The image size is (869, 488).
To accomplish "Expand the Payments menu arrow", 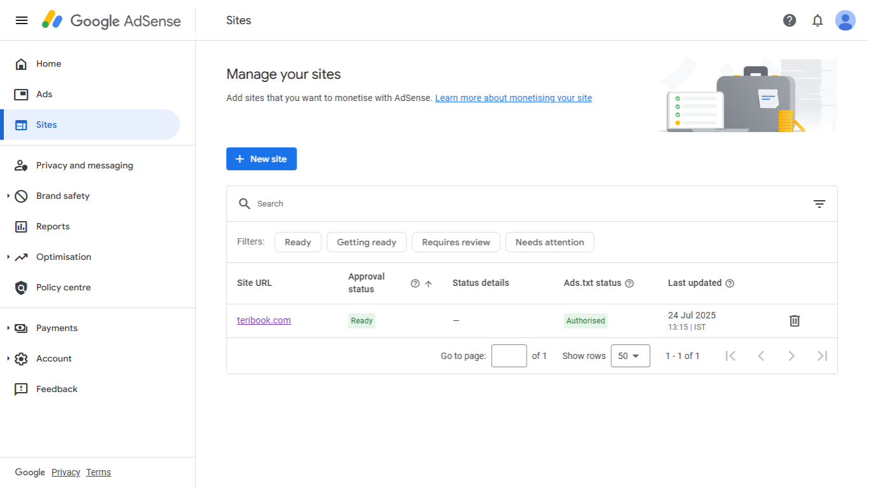I will 8,328.
